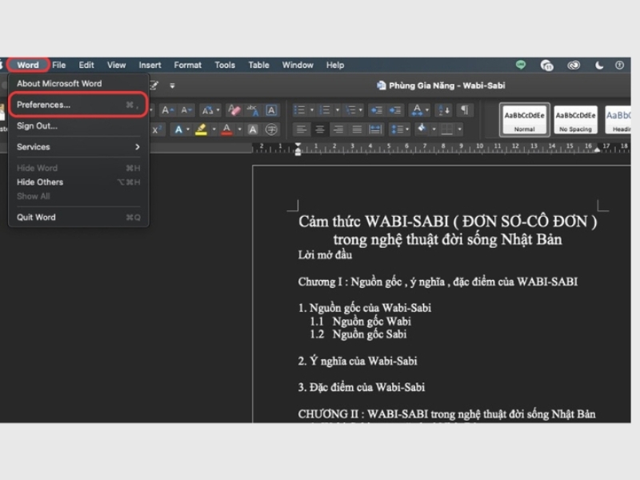Click the show paragraph marks icon
Image resolution: width=640 pixels, height=480 pixels.
coord(464,110)
